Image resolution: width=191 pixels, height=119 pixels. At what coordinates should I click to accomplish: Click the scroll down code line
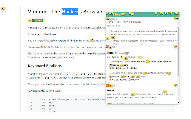(x=47, y=106)
